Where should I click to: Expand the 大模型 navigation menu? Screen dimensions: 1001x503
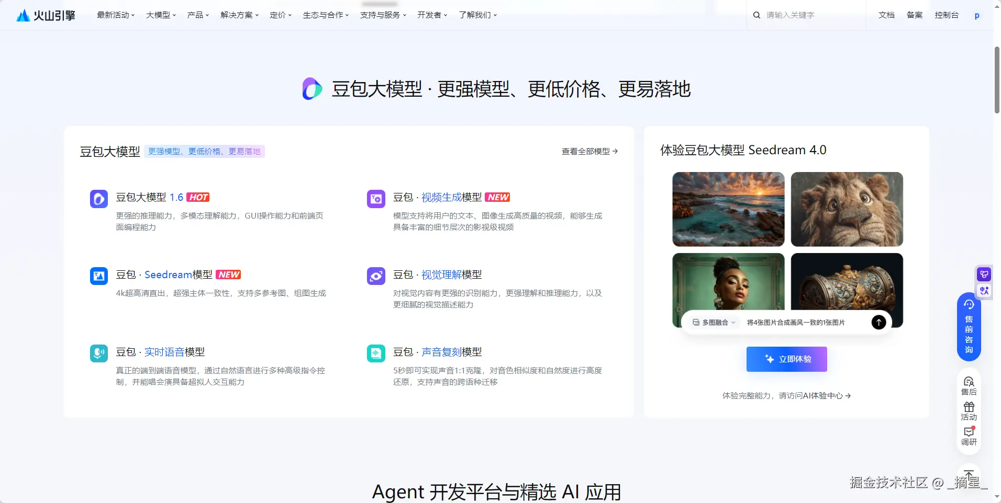(161, 15)
